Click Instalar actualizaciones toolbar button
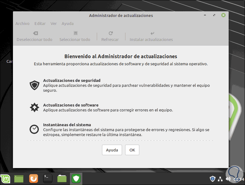This screenshot has height=185, width=245. click(x=151, y=36)
